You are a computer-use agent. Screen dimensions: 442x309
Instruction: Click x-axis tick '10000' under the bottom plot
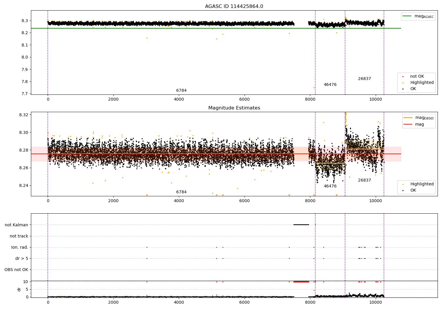point(376,303)
